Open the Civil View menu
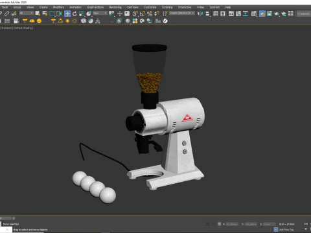The image size is (311, 233). click(133, 7)
